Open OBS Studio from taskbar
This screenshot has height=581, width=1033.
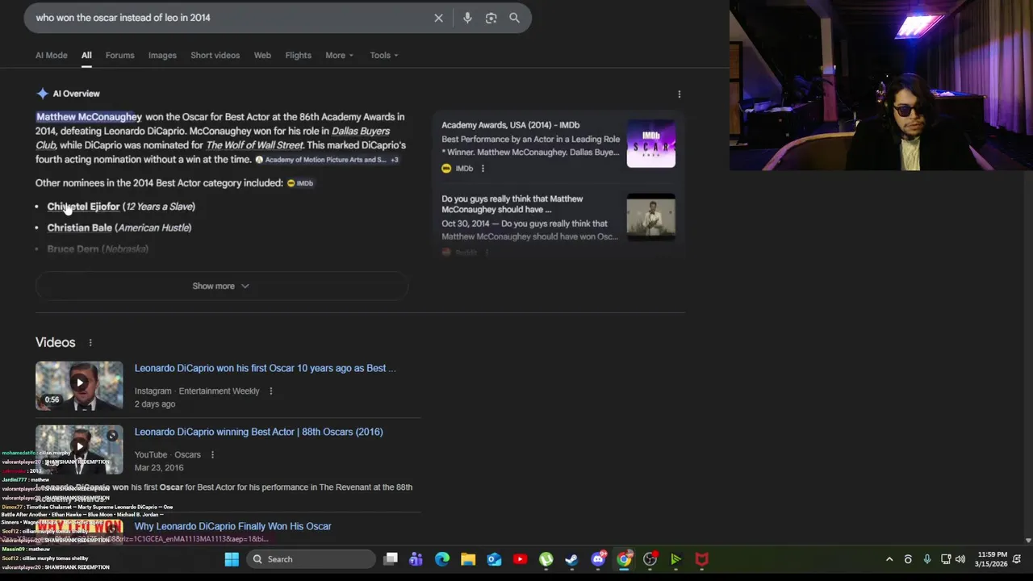tap(650, 559)
